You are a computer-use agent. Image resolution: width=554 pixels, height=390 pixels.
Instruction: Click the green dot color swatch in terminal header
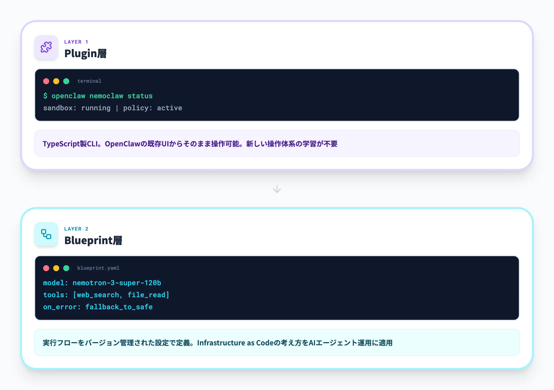pyautogui.click(x=66, y=81)
